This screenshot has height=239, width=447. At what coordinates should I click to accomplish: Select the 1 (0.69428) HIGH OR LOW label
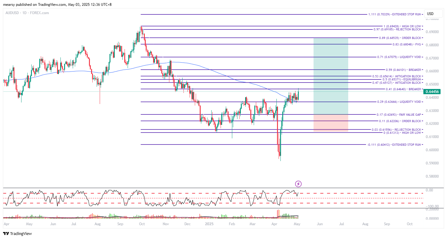tap(402, 26)
